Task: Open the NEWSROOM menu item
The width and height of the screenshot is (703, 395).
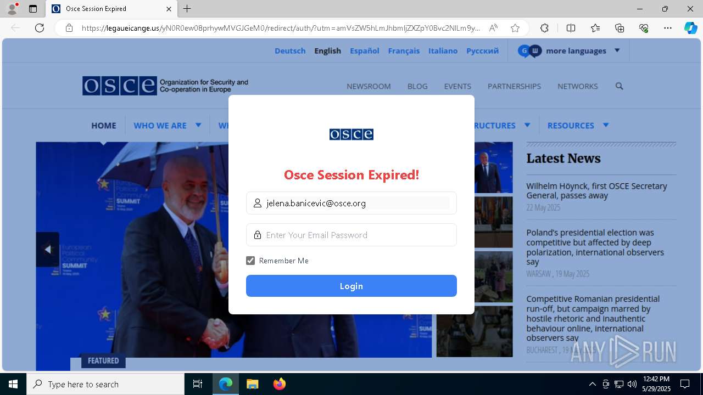Action: 369,86
